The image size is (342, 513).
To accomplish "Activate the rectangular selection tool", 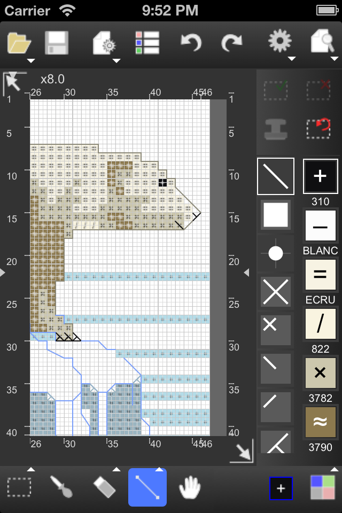I will click(x=19, y=487).
